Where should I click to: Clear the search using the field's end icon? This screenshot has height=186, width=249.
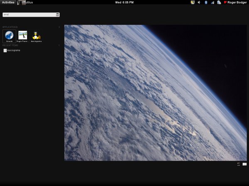pos(57,14)
